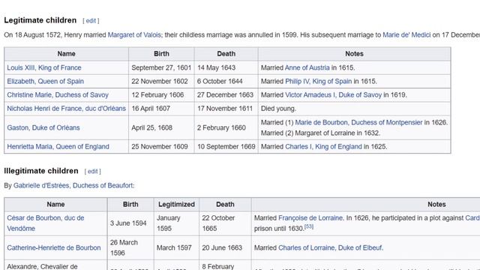Click the Legitimized column header
The width and height of the screenshot is (480, 270).
[x=176, y=205]
